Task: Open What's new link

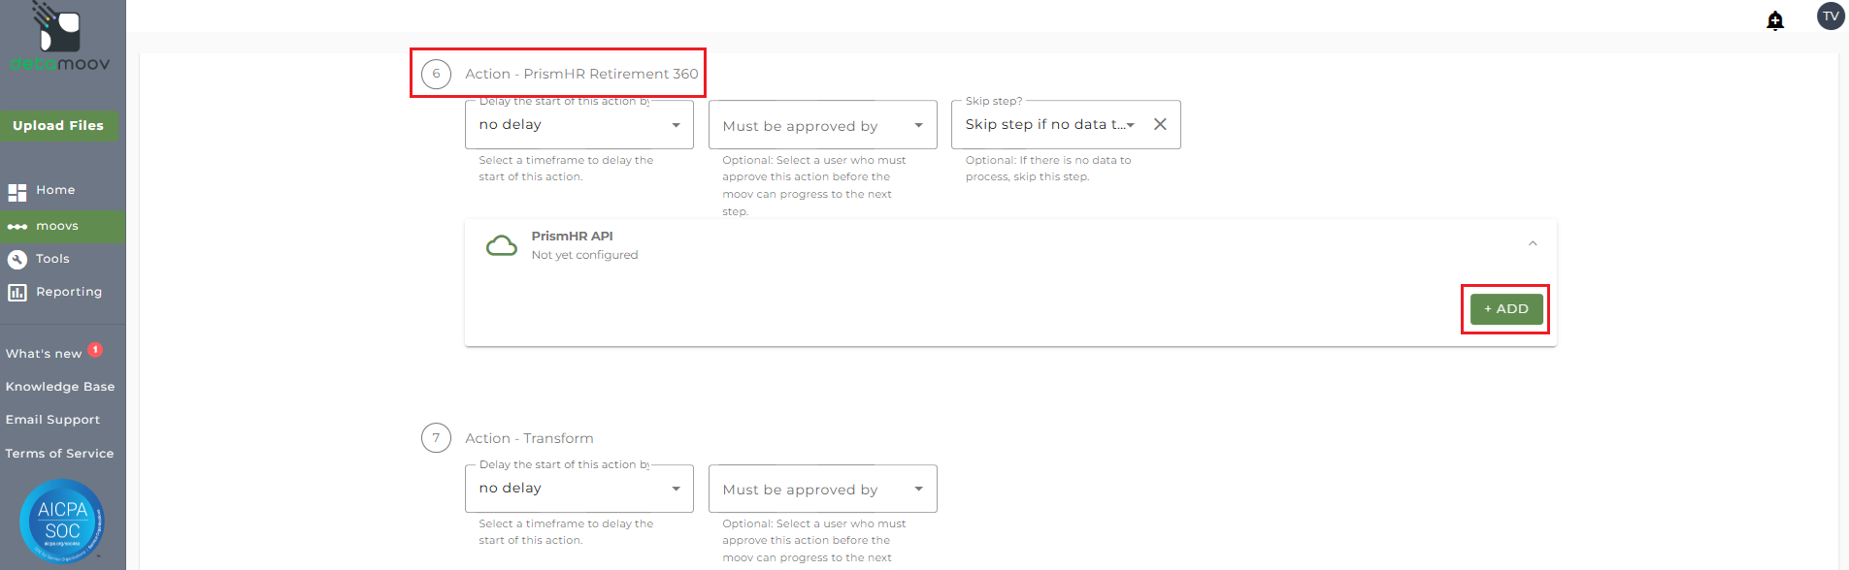Action: 44,354
